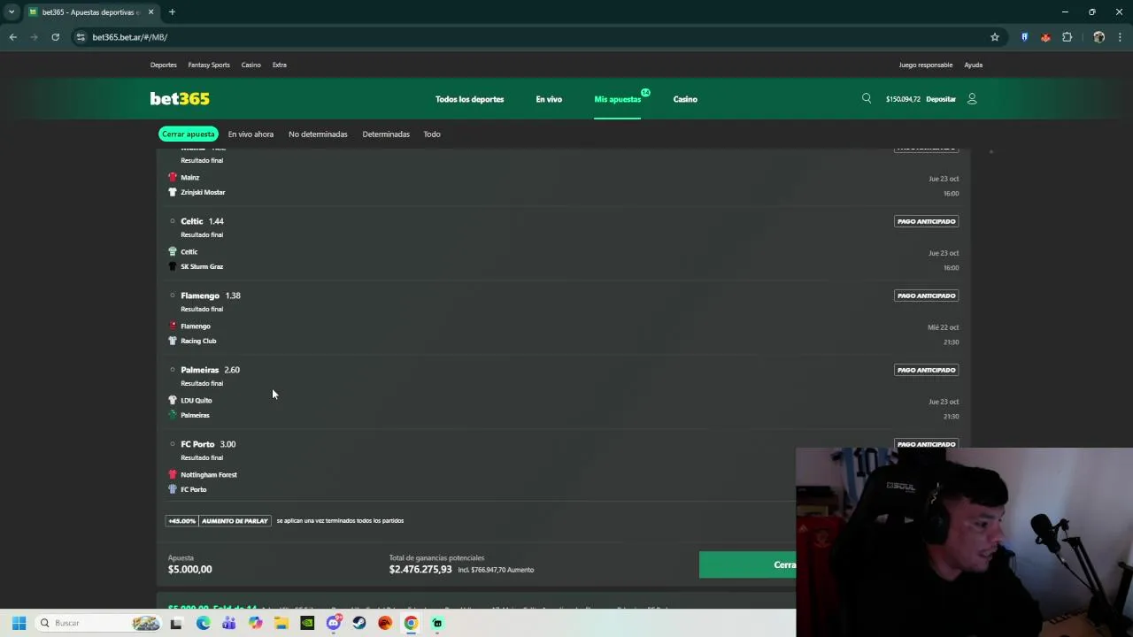Show Todo bets filter
The width and height of the screenshot is (1133, 637).
pos(432,134)
